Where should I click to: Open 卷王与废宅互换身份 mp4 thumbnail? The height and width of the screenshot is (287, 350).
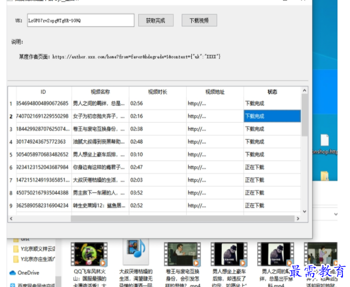coord(182,254)
